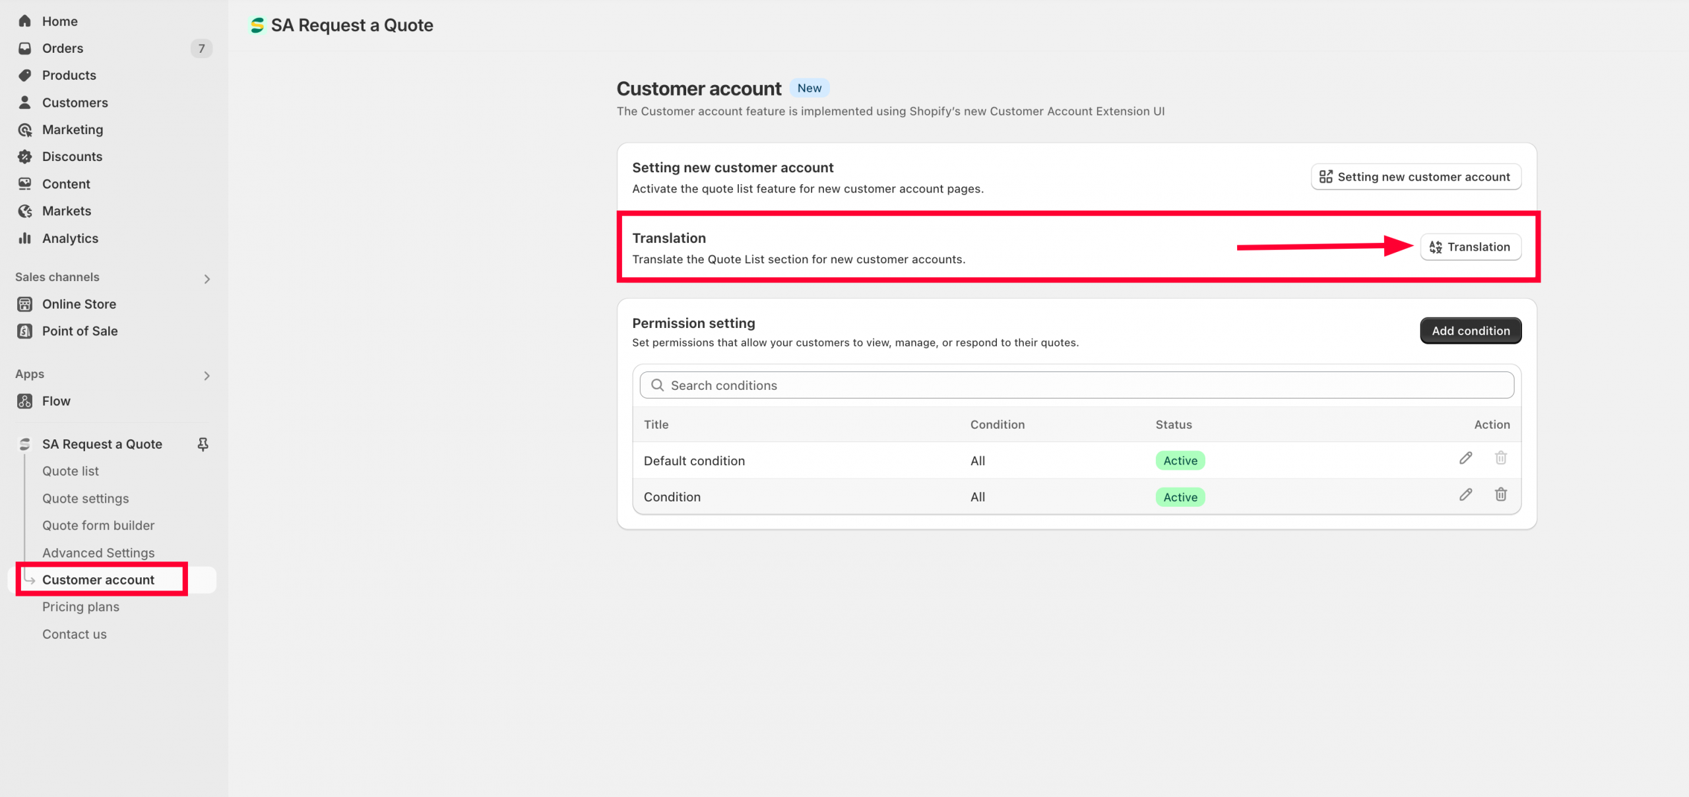The image size is (1689, 797).
Task: Click the Status column header
Action: click(x=1174, y=425)
